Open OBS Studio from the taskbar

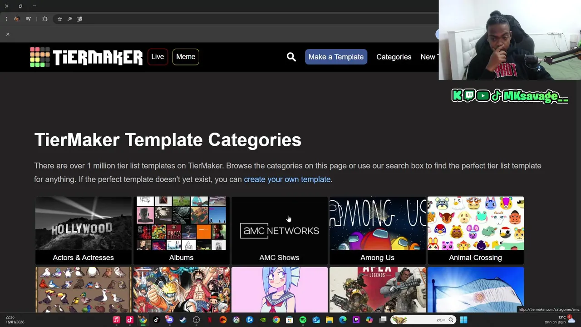point(196,320)
